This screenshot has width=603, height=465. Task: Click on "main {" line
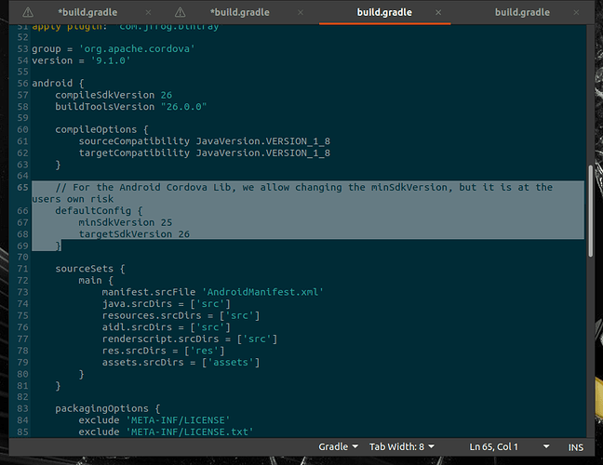pos(96,280)
